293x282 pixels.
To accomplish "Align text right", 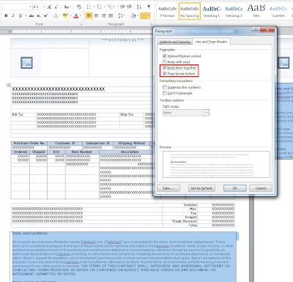I will [103, 16].
